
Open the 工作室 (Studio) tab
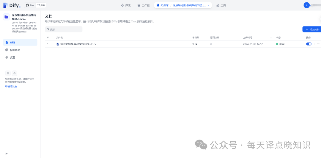[x=143, y=5]
